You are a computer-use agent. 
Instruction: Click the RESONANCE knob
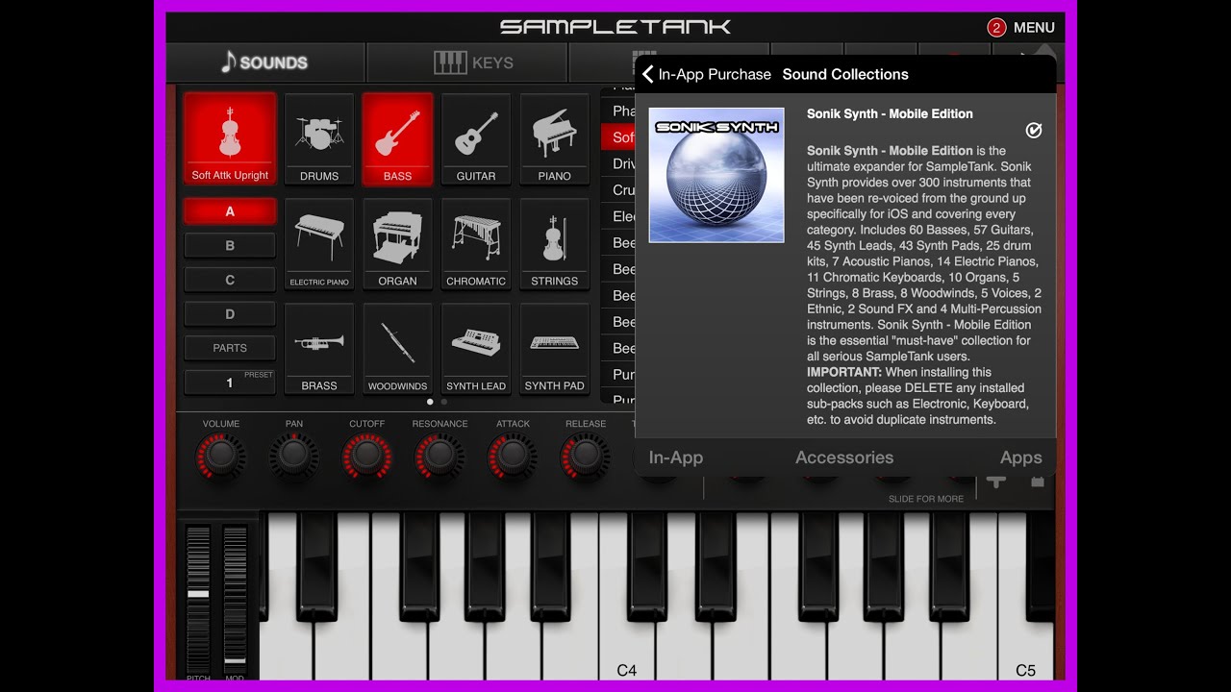[440, 456]
